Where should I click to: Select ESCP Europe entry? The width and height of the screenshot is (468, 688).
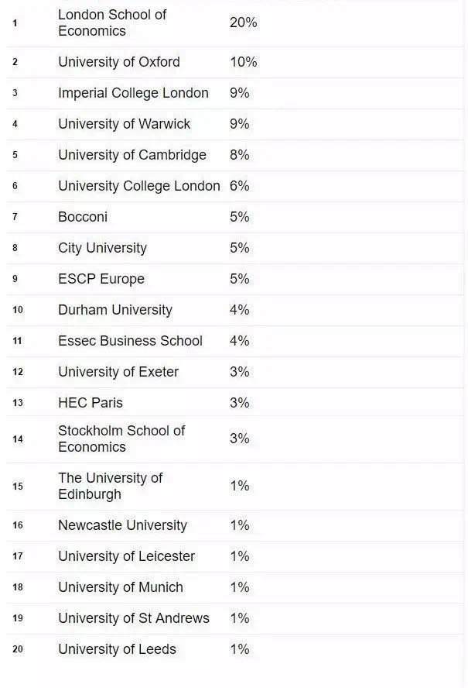[101, 279]
